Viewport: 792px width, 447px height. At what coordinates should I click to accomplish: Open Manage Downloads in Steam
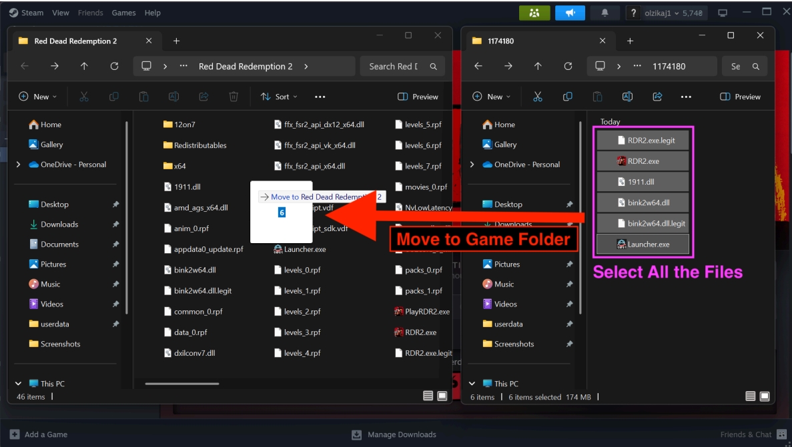tap(394, 434)
